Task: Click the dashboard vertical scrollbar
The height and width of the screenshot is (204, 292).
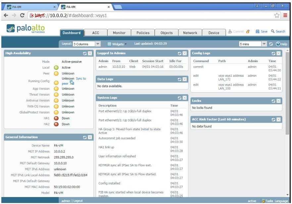Action: click(x=287, y=93)
